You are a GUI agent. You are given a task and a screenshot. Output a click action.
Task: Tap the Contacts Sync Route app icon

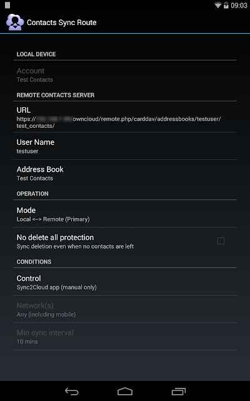pos(15,23)
